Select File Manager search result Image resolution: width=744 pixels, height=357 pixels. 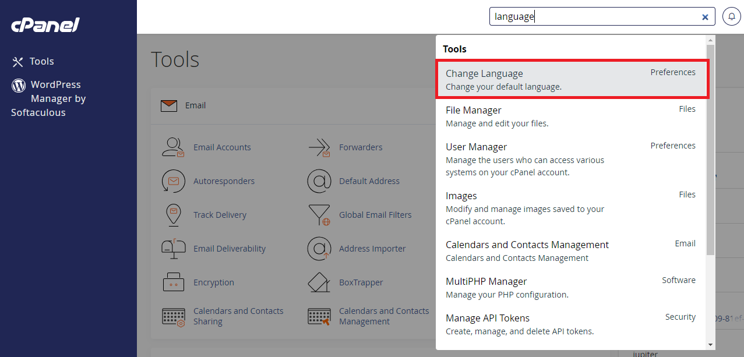pyautogui.click(x=572, y=116)
